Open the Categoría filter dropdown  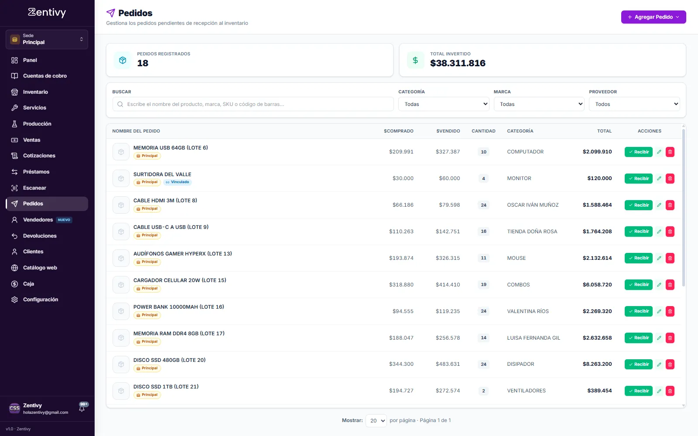point(444,104)
